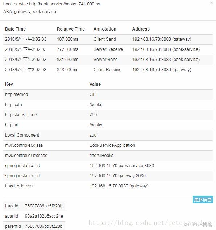The image size is (216, 230).
Task: Click the http.method key
Action: tap(16, 94)
